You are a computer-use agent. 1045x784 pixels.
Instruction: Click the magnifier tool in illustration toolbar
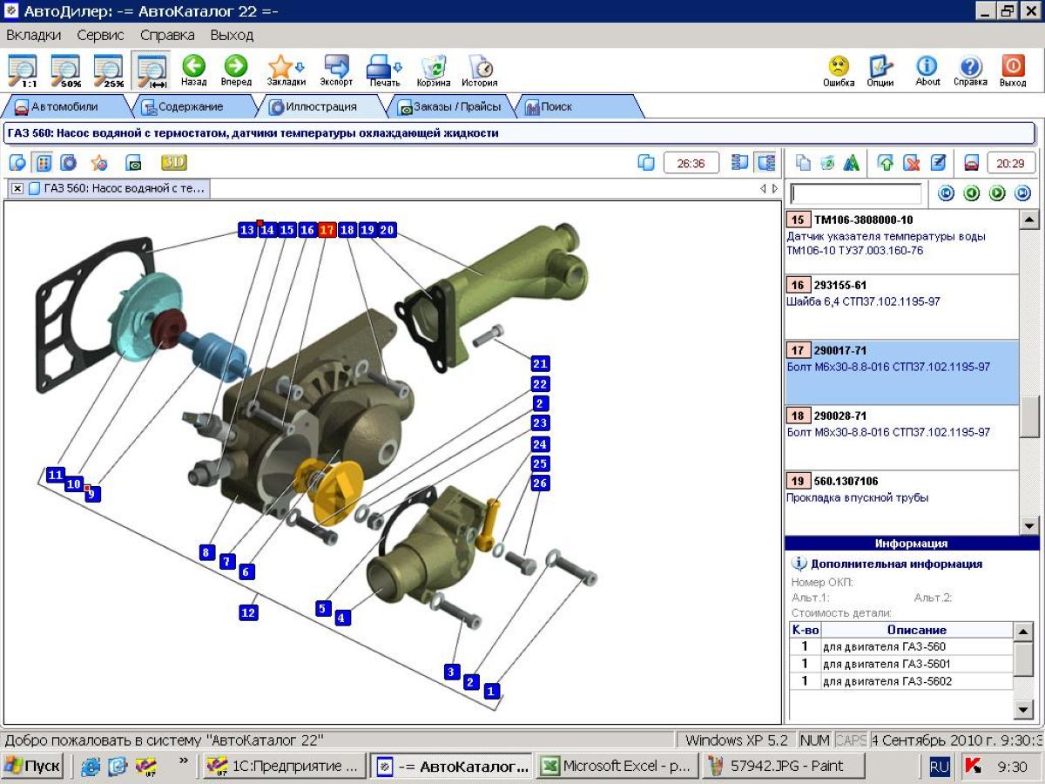point(17,163)
